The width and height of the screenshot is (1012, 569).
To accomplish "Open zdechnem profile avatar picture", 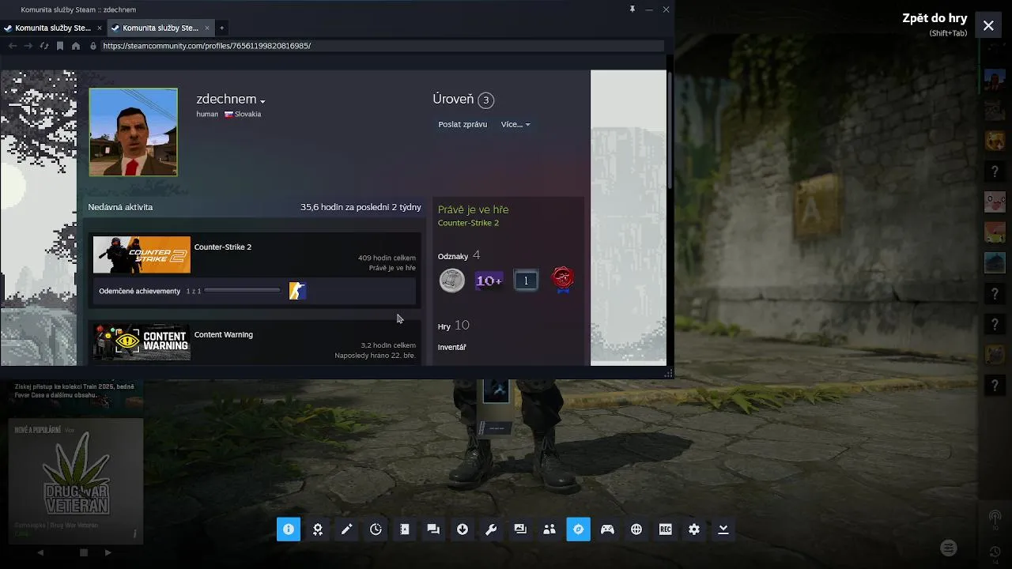I will tap(134, 132).
